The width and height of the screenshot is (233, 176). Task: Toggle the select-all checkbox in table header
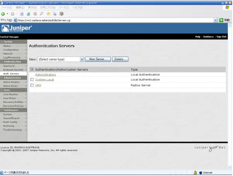[32, 69]
